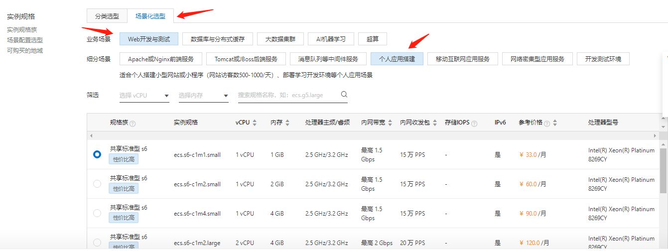This screenshot has width=668, height=251.
Task: Sort by 内网收发包 column arrows
Action: (x=435, y=123)
